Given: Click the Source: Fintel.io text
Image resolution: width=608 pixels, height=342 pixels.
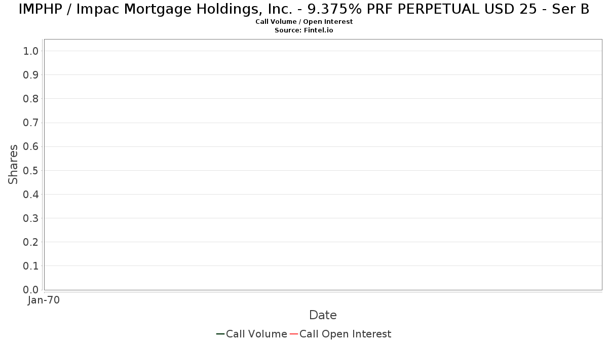Looking at the screenshot, I should click(x=304, y=30).
